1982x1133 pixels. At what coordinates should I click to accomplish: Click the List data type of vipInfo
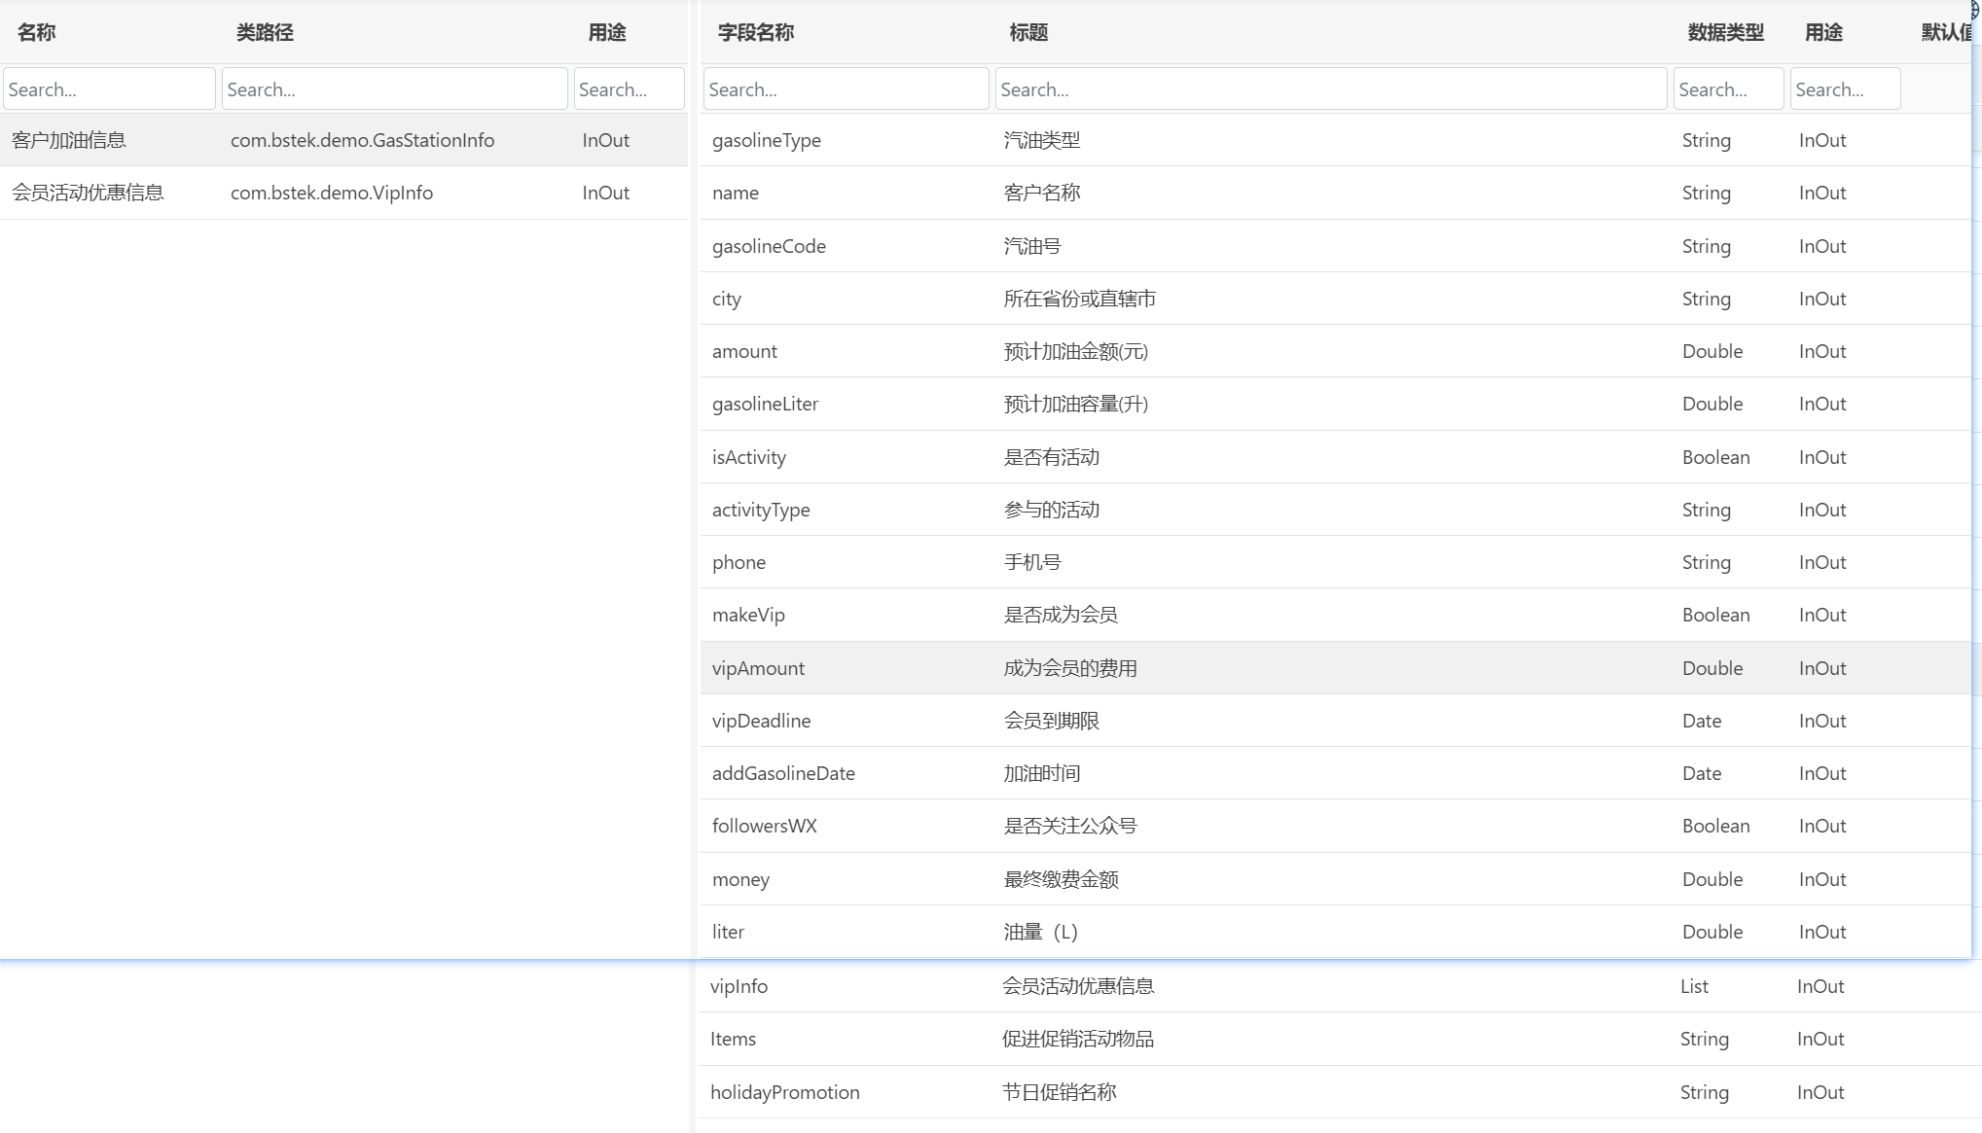[1693, 986]
